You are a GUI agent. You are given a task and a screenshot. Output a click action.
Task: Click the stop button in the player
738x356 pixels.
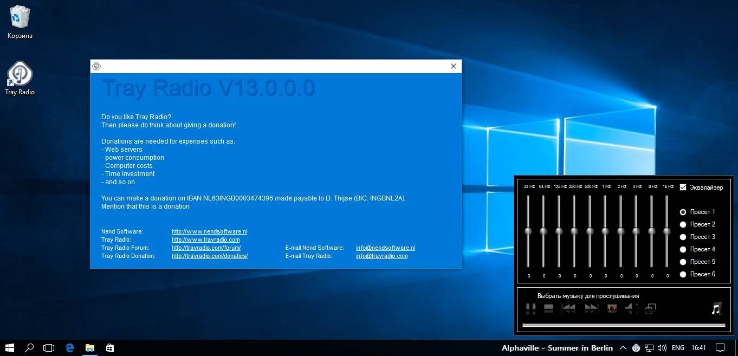coord(548,308)
